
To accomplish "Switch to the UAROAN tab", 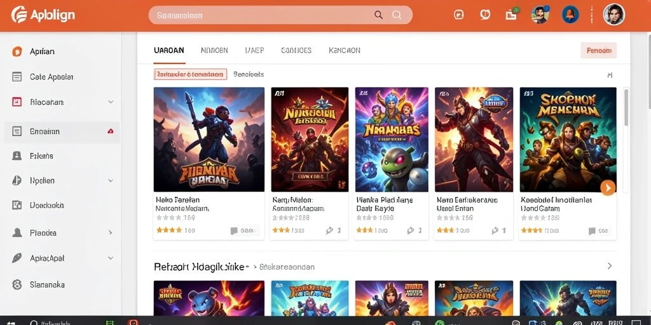I will pyautogui.click(x=169, y=51).
